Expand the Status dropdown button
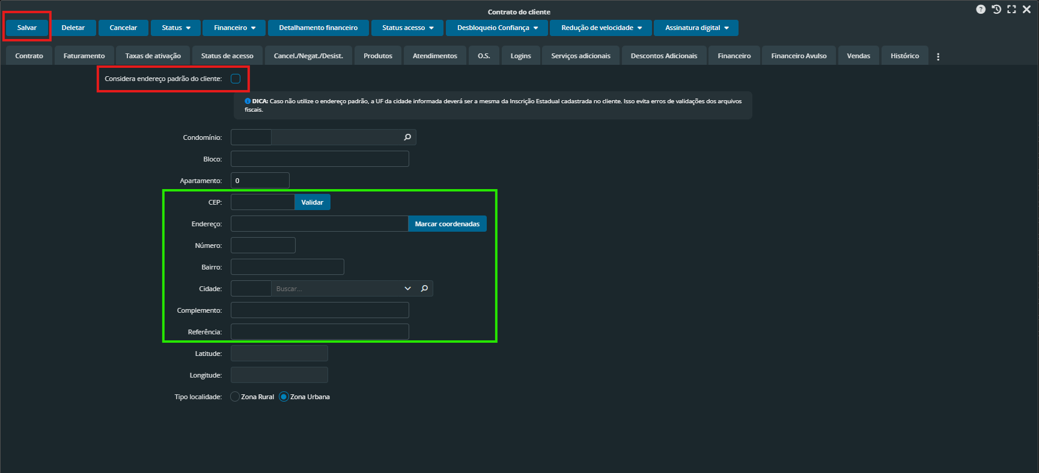This screenshot has height=473, width=1039. point(176,28)
